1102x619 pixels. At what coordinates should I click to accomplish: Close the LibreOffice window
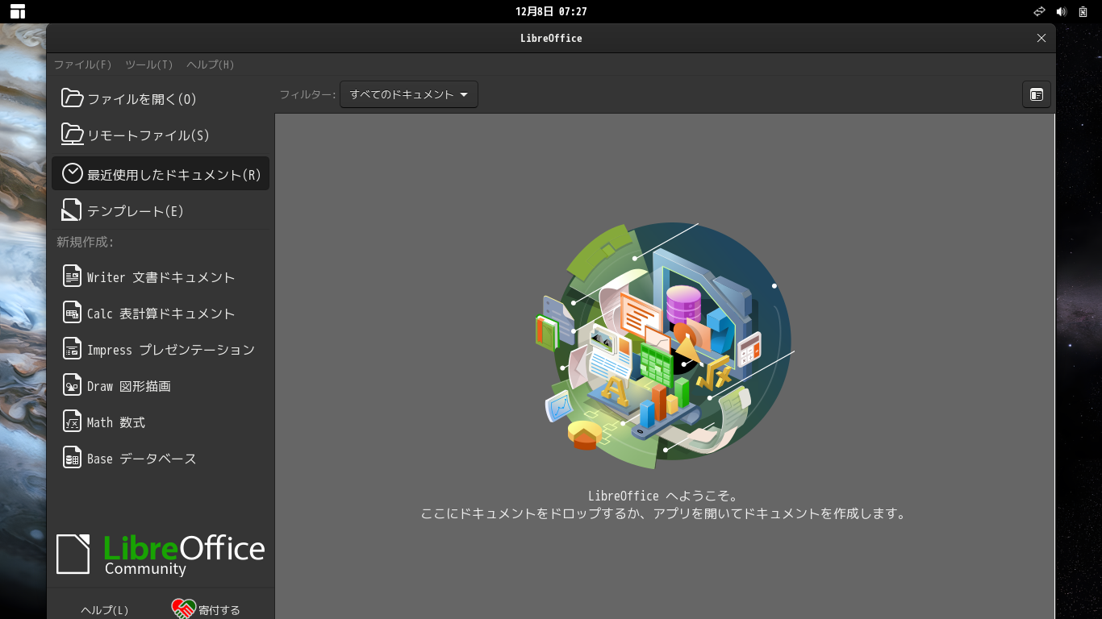pos(1041,38)
